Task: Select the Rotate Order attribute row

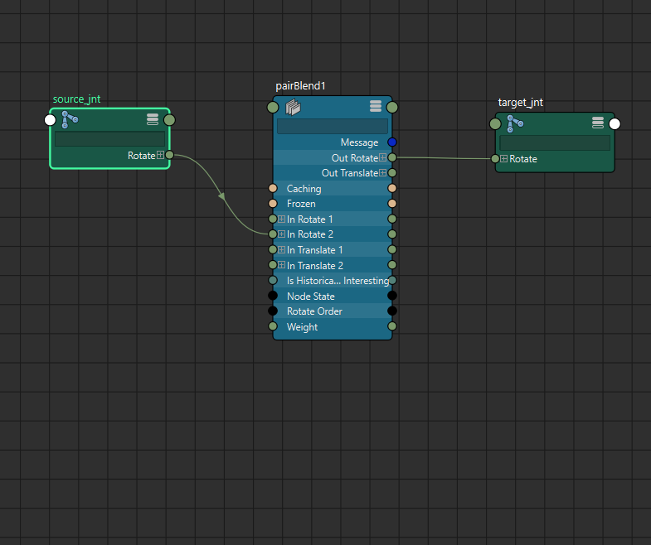Action: coord(332,311)
